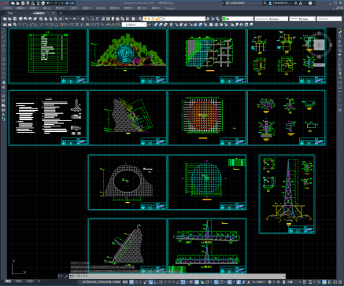Click the magnifier search icon in the title bar
Image resolution: width=344 pixels, height=286 pixels.
tap(265, 3)
